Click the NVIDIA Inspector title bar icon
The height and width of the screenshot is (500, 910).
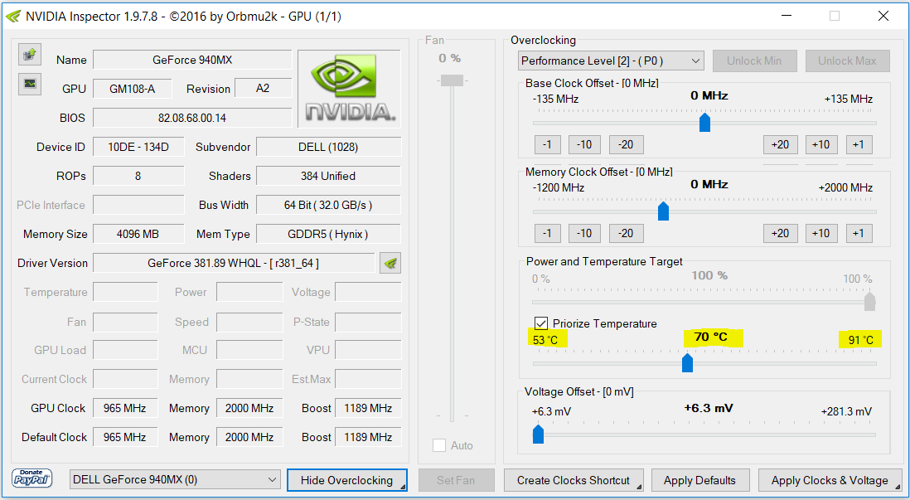point(13,17)
